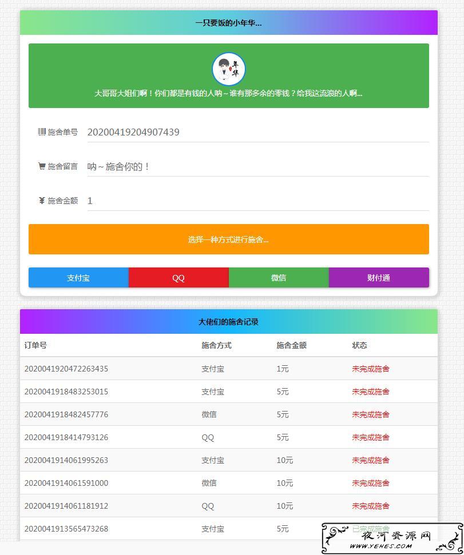Click 10元 in row 2020041914061591000
Screen dimensions: 464x555
(x=285, y=483)
